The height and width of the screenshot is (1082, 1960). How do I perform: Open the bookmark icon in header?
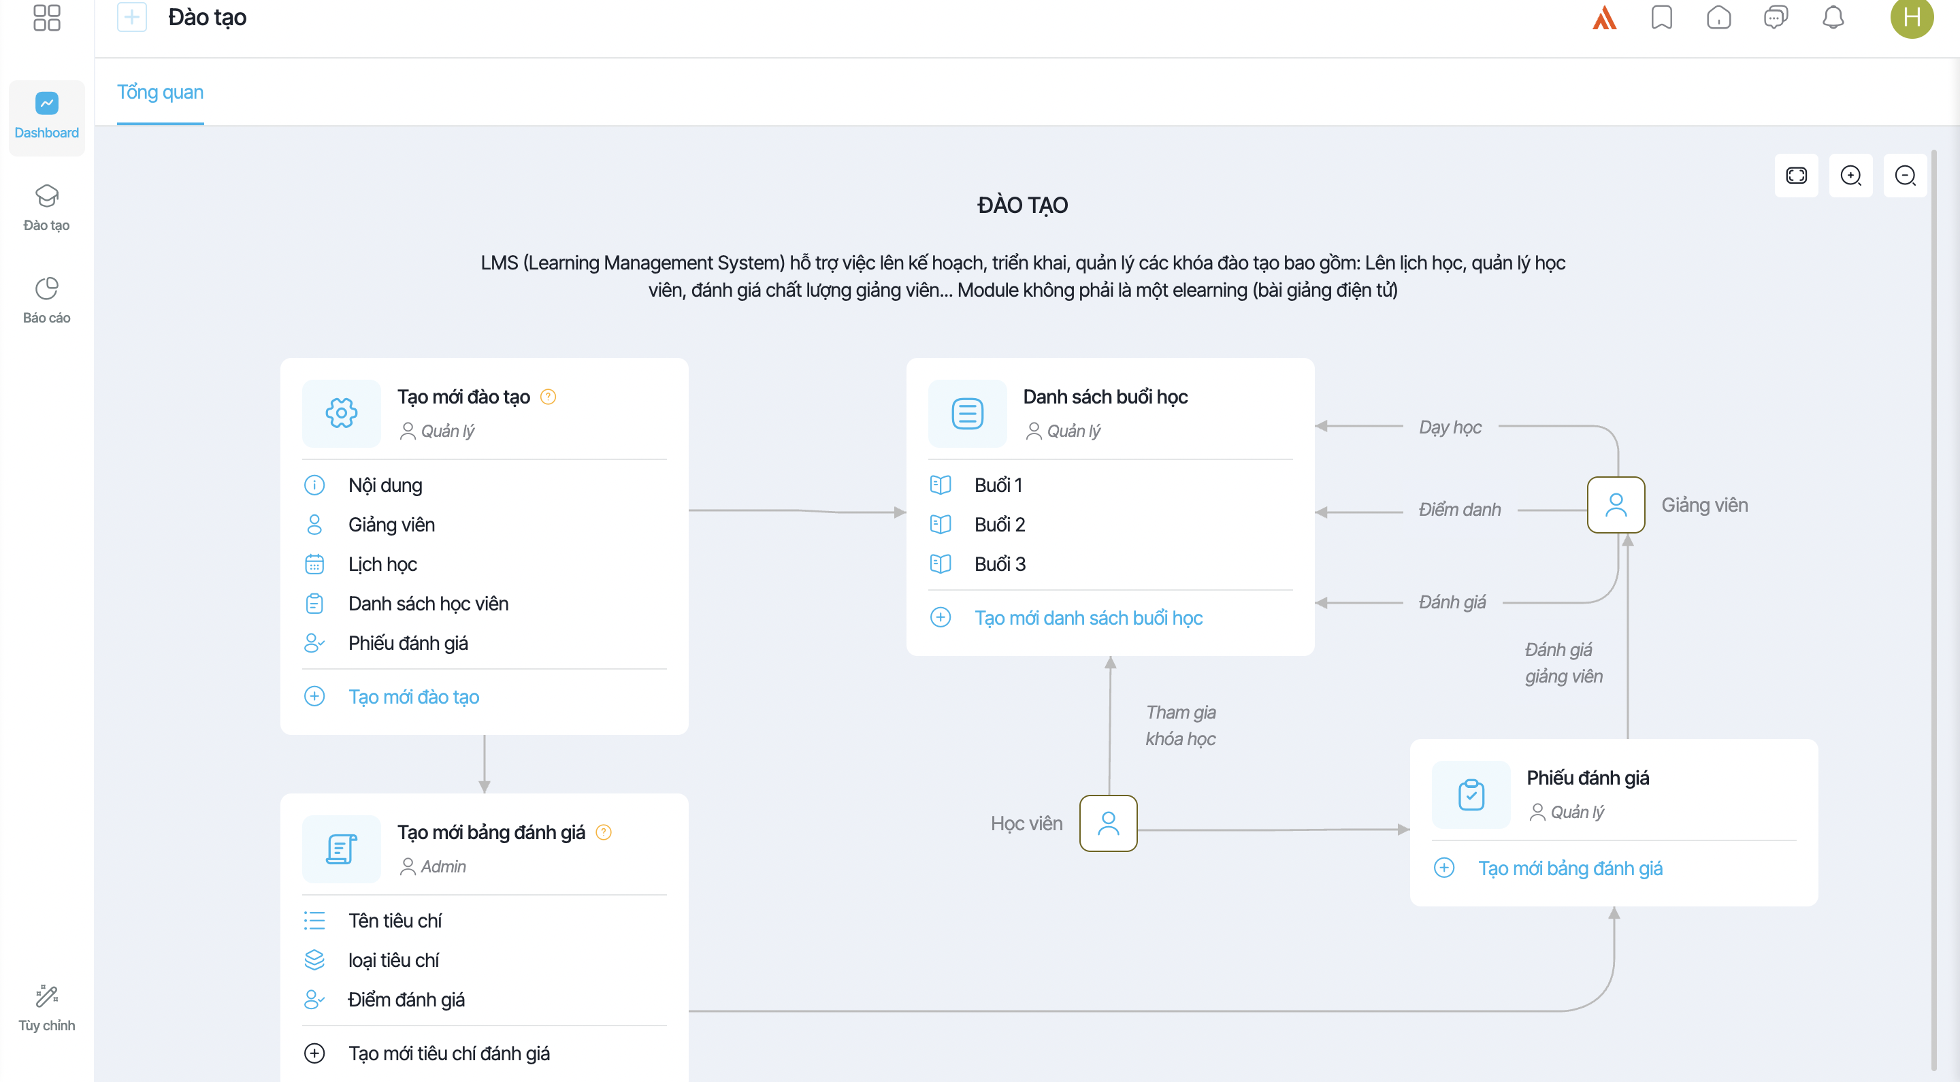pyautogui.click(x=1662, y=17)
